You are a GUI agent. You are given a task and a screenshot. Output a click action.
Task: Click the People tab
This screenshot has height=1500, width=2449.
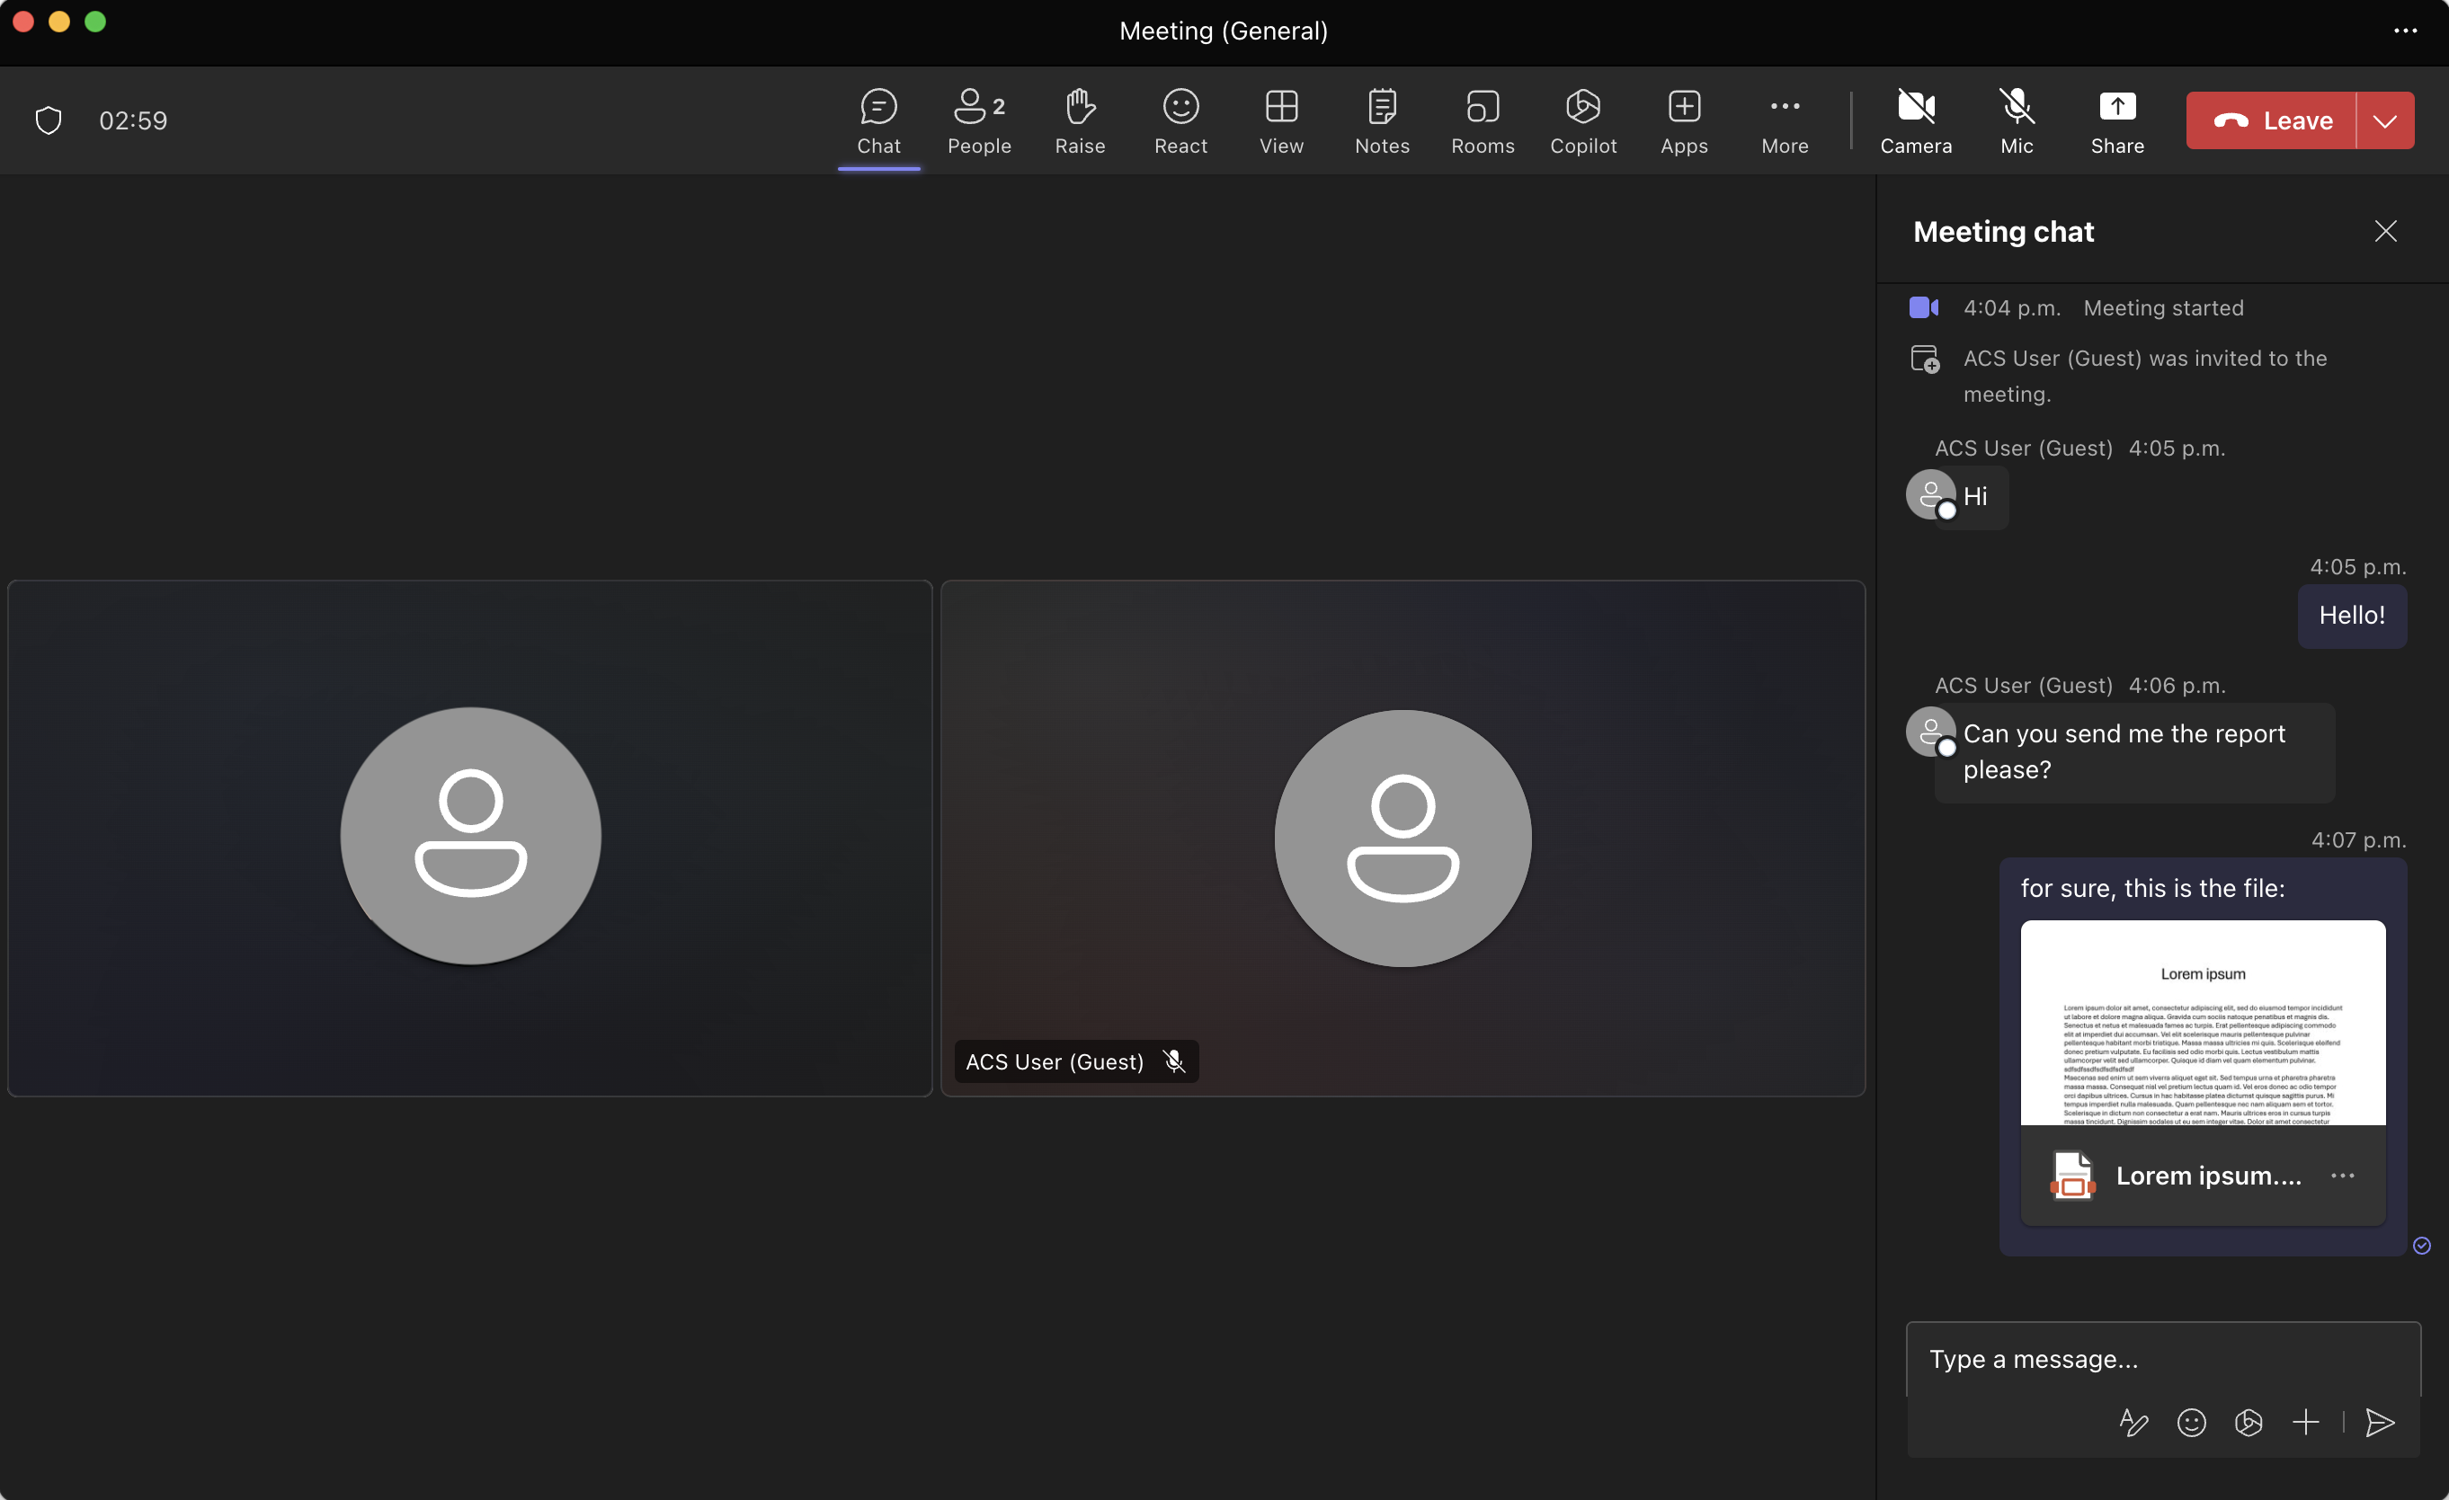[978, 119]
